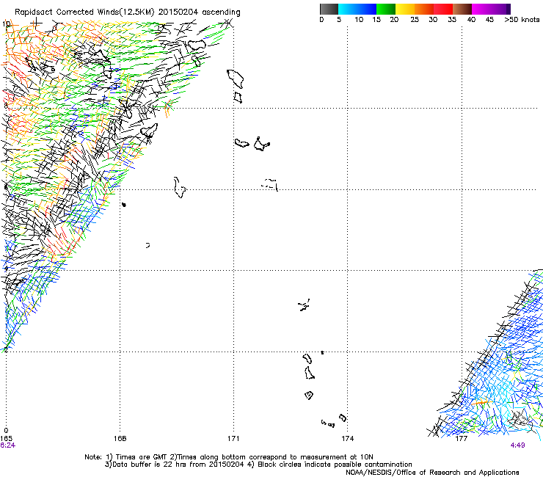The width and height of the screenshot is (543, 477).
Task: Select the legend label '20'
Action: pyautogui.click(x=394, y=20)
